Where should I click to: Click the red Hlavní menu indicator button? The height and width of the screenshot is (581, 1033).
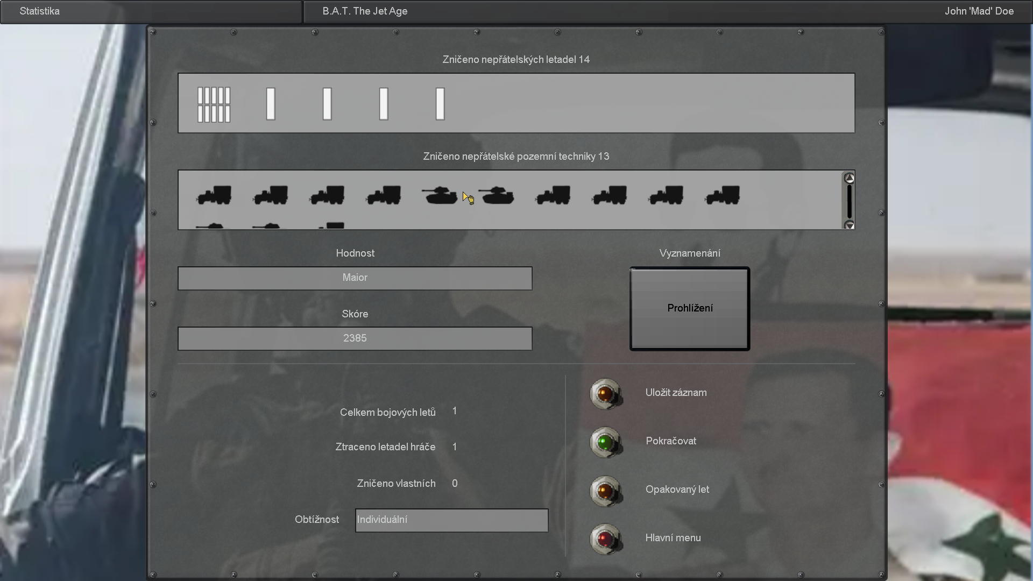(605, 539)
